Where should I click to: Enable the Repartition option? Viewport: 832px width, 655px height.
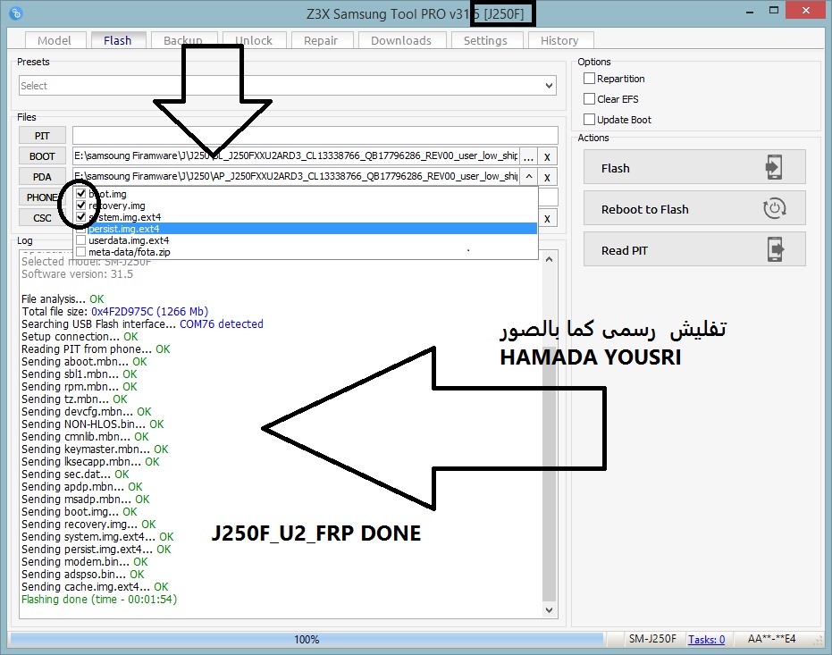click(589, 79)
